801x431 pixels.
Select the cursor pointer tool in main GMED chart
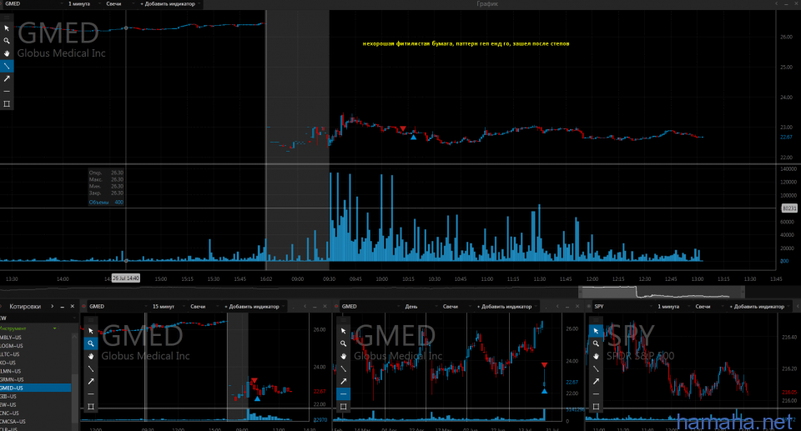click(x=7, y=28)
